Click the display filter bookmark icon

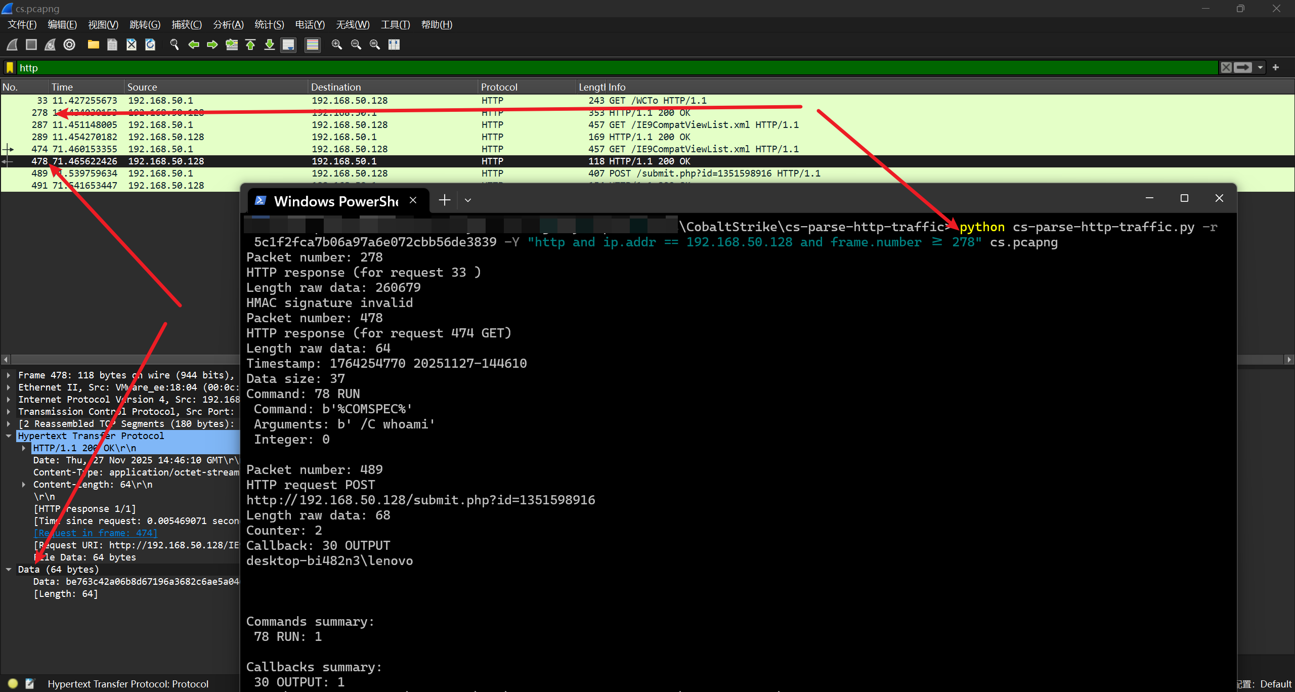coord(10,68)
